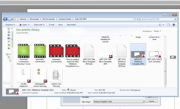The height and width of the screenshot is (109, 180).
Task: Open the Arrange by Folder dropdown
Action: pos(157,31)
